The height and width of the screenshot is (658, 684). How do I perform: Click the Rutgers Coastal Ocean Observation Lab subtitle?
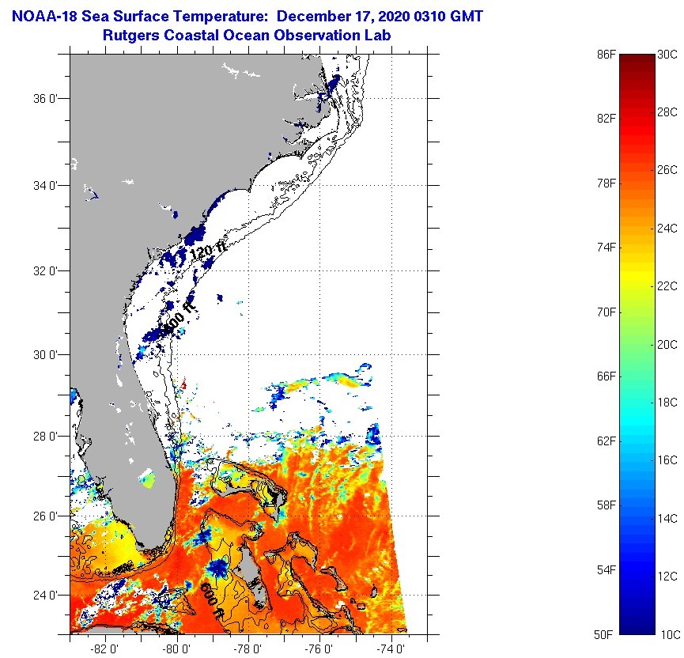(247, 35)
